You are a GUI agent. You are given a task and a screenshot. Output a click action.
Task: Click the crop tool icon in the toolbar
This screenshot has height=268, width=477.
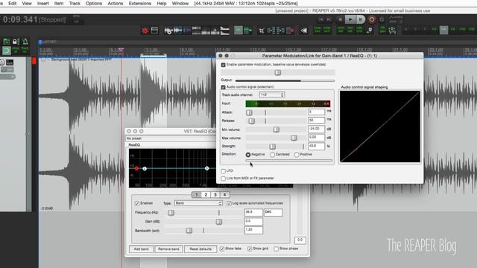click(x=262, y=31)
